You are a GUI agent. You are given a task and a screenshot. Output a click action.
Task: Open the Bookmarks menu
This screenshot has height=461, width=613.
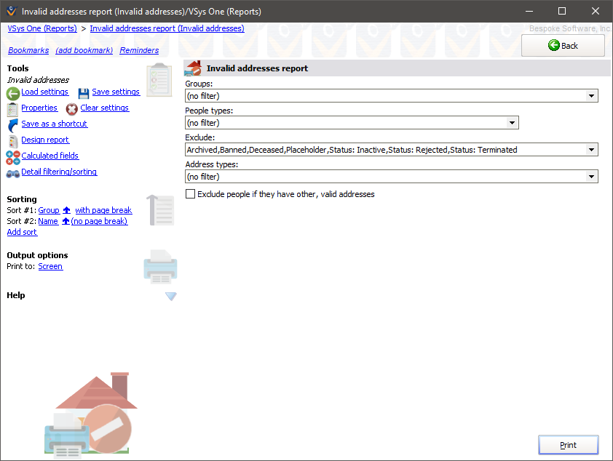tap(28, 50)
